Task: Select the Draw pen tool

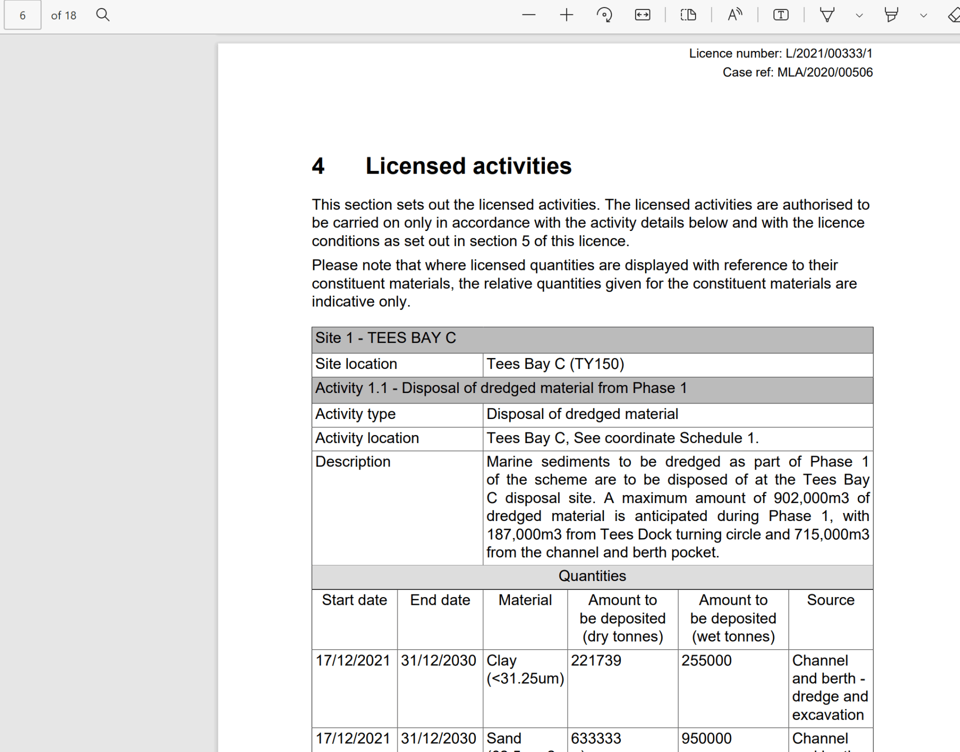Action: coord(827,15)
